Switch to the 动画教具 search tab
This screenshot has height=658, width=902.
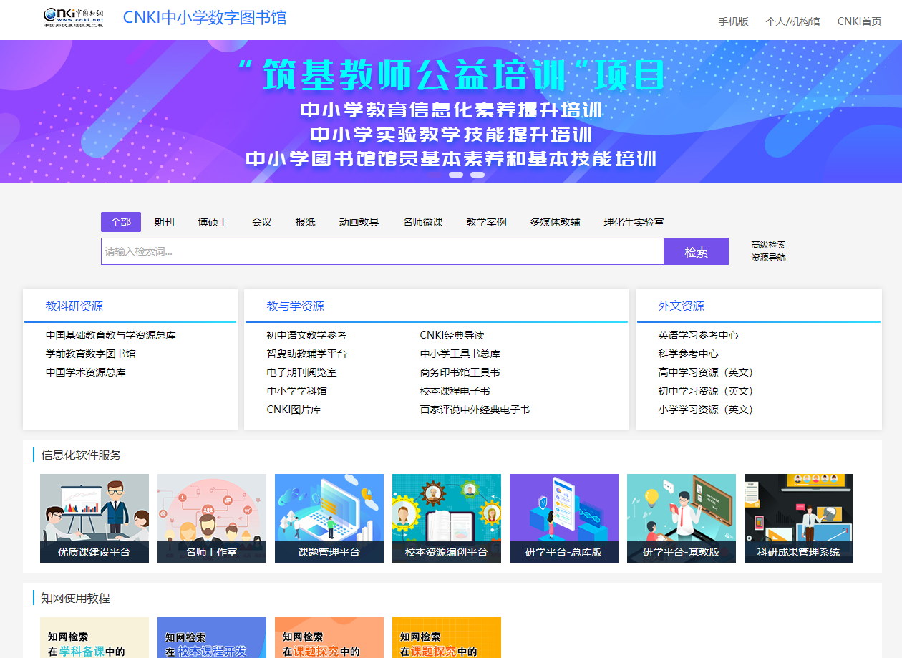coord(359,222)
